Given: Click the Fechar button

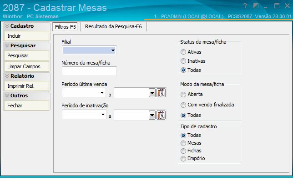Looking at the screenshot, I should (x=27, y=106).
